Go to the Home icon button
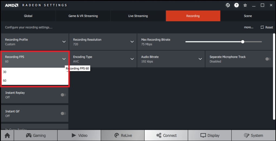 (7, 135)
